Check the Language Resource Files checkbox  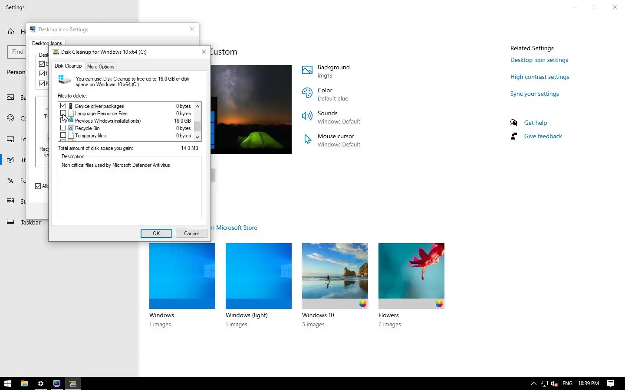tap(63, 114)
